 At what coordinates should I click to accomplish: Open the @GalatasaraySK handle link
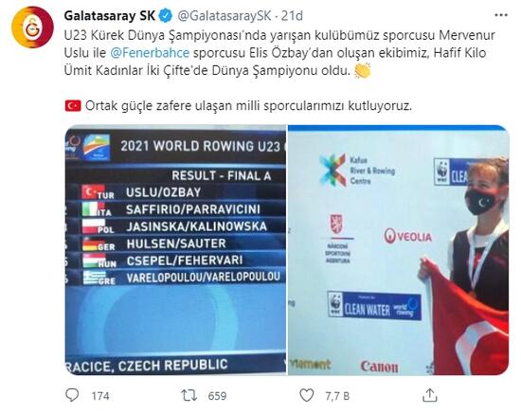225,15
